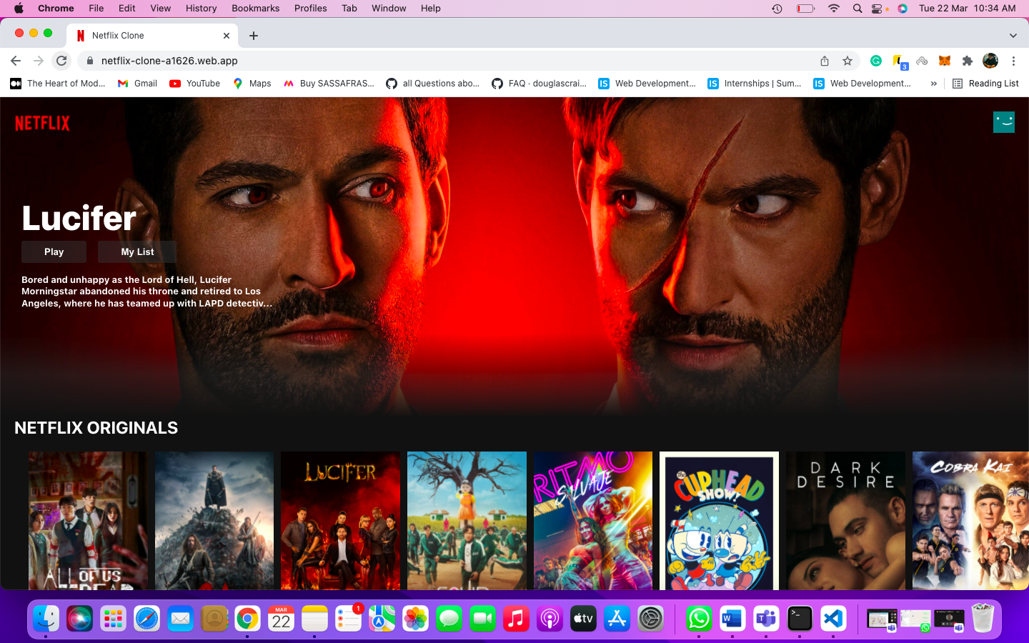Play Lucifer from the banner
This screenshot has height=643, width=1029.
tap(54, 251)
